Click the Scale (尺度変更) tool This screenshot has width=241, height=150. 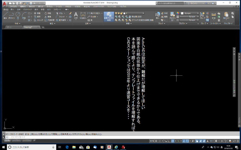(49, 20)
